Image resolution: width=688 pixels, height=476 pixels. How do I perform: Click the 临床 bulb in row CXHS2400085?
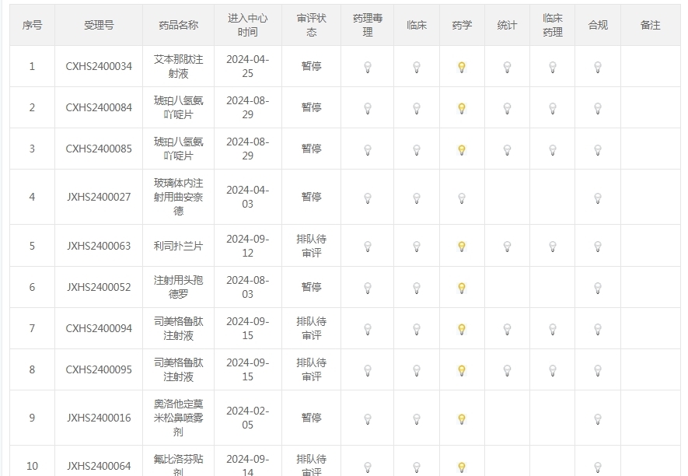(417, 150)
